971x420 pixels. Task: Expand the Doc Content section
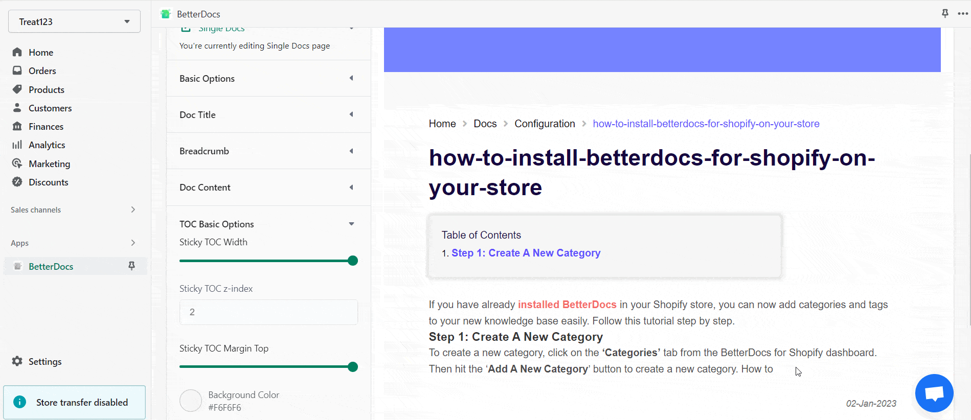click(x=268, y=187)
